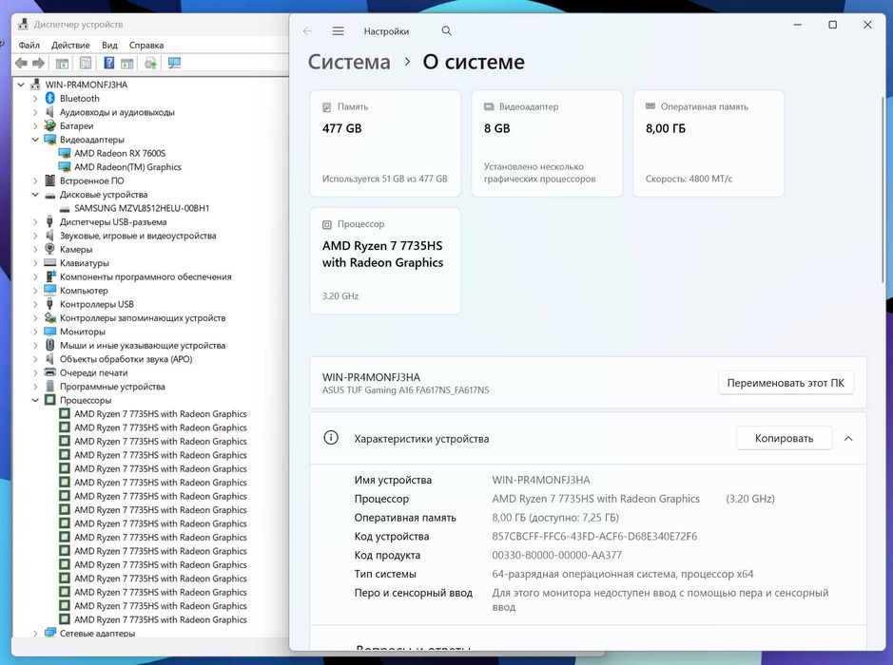This screenshot has height=665, width=893.
Task: Click the blue Help question-mark toolbar icon
Action: [108, 63]
